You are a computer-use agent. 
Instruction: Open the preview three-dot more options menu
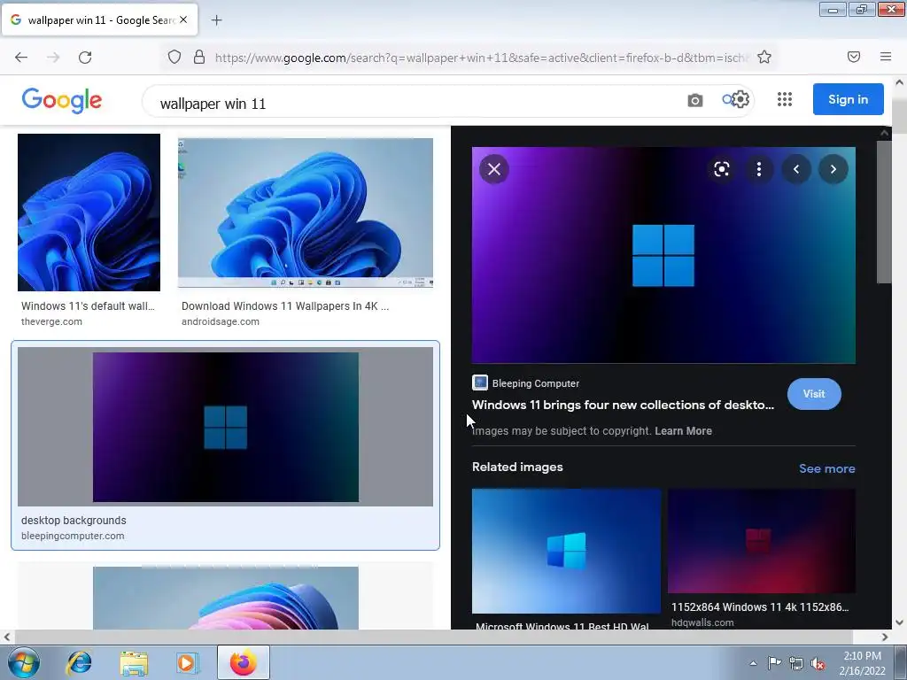click(x=759, y=169)
